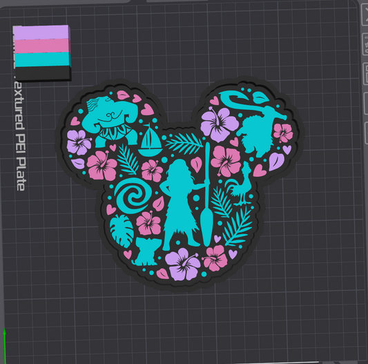368x364 pixels.
Task: Click the plate's auto-orient 'ALL' icon
Action: point(366,44)
